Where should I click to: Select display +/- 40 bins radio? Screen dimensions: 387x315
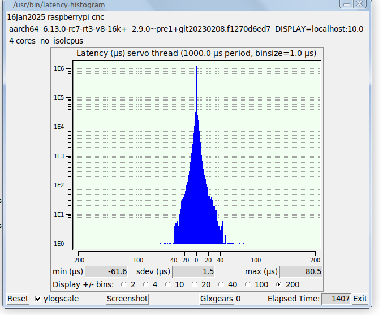click(x=221, y=284)
